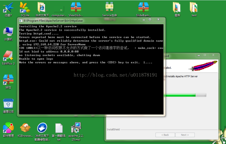This screenshot has height=144, width=226.
Task: Launch the SQLite desktop shortcut
Action: click(x=25, y=9)
